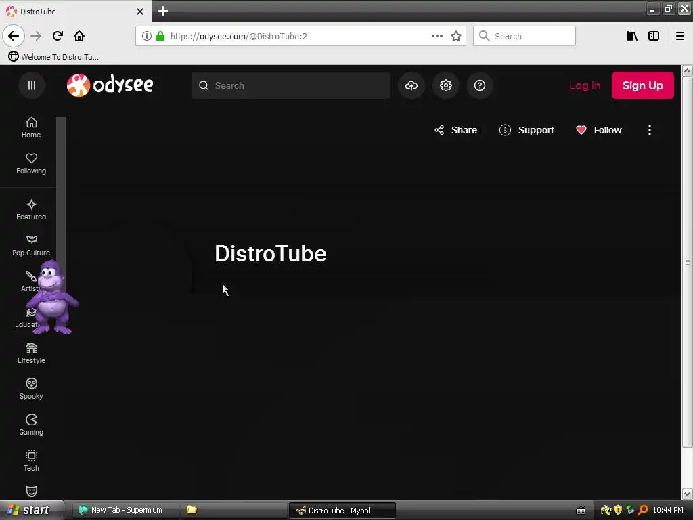The height and width of the screenshot is (520, 693).
Task: Click the page scrollbar up arrow
Action: (688, 70)
